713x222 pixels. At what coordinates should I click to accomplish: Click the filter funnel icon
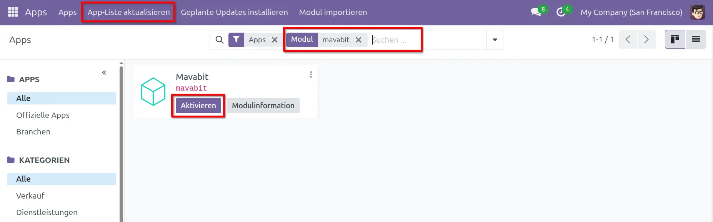[236, 40]
